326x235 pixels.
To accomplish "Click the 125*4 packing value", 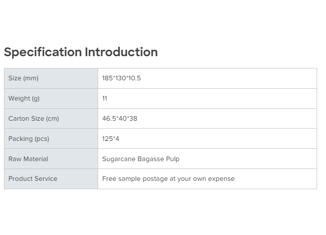I will (x=110, y=139).
